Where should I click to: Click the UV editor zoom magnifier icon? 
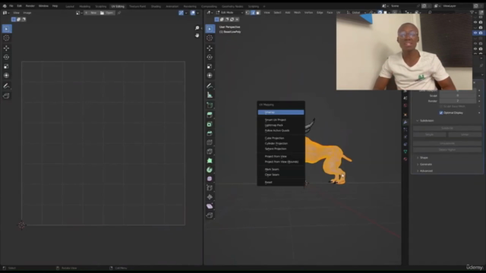[197, 28]
